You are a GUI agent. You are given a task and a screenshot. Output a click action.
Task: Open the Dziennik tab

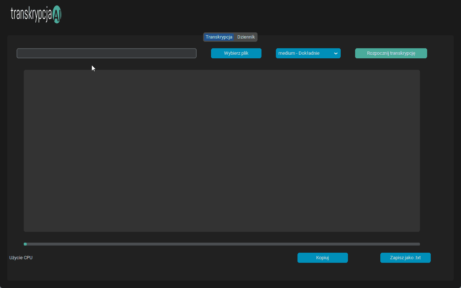tap(246, 37)
